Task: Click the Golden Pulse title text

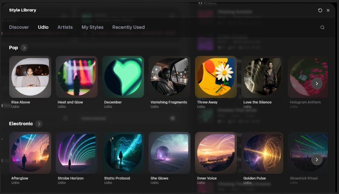Action: [x=255, y=178]
